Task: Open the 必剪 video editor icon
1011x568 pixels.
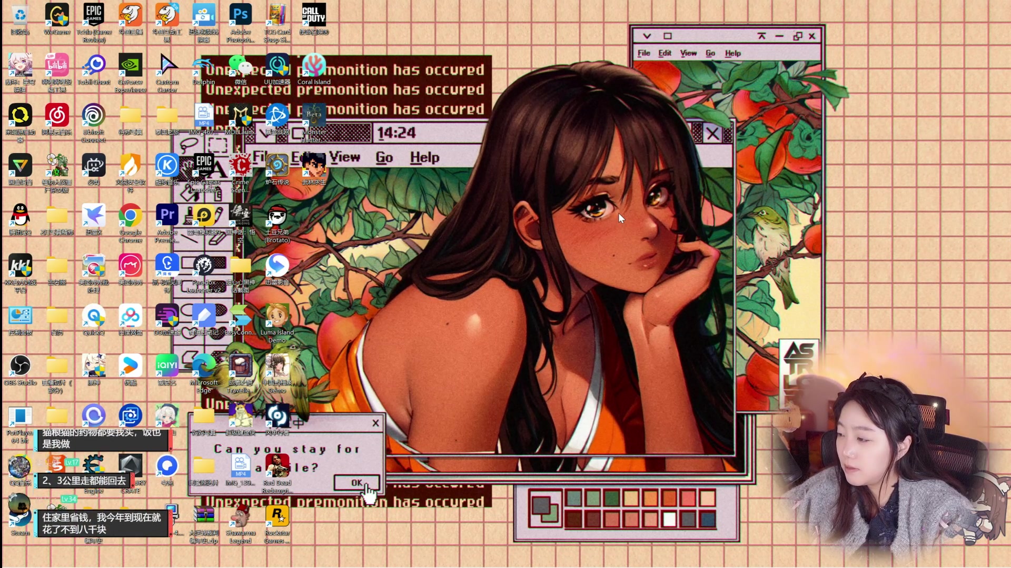Action: click(94, 169)
